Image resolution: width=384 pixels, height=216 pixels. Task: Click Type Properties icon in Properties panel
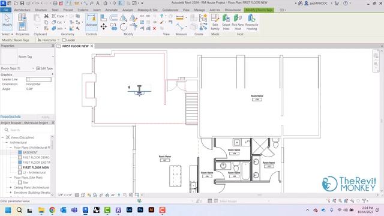(x=22, y=17)
